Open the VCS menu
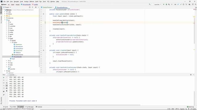Screen dimensions: 197x110 48,2
